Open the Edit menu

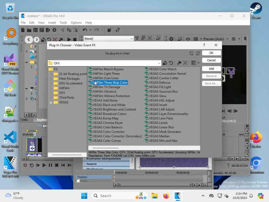click(32, 23)
